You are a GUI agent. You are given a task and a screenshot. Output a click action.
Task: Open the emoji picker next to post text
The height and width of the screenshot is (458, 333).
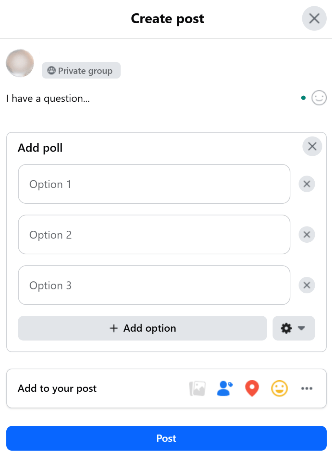tap(319, 98)
